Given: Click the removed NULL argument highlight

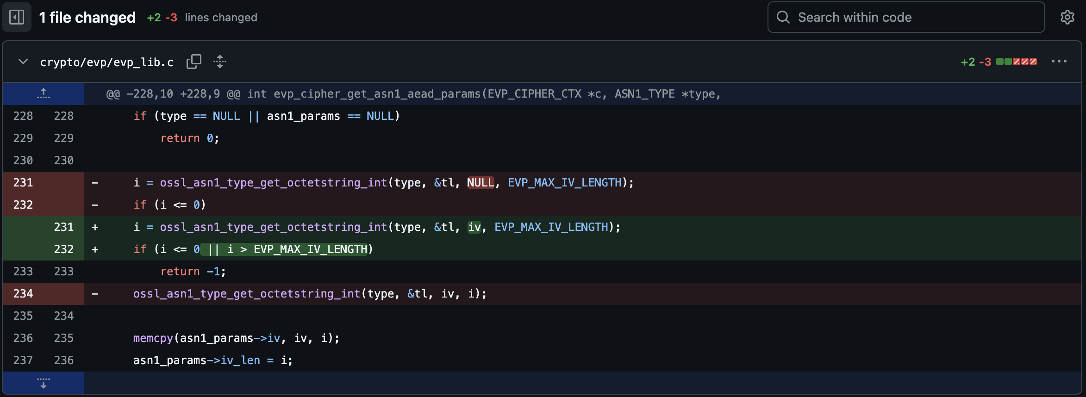Looking at the screenshot, I should pos(480,183).
